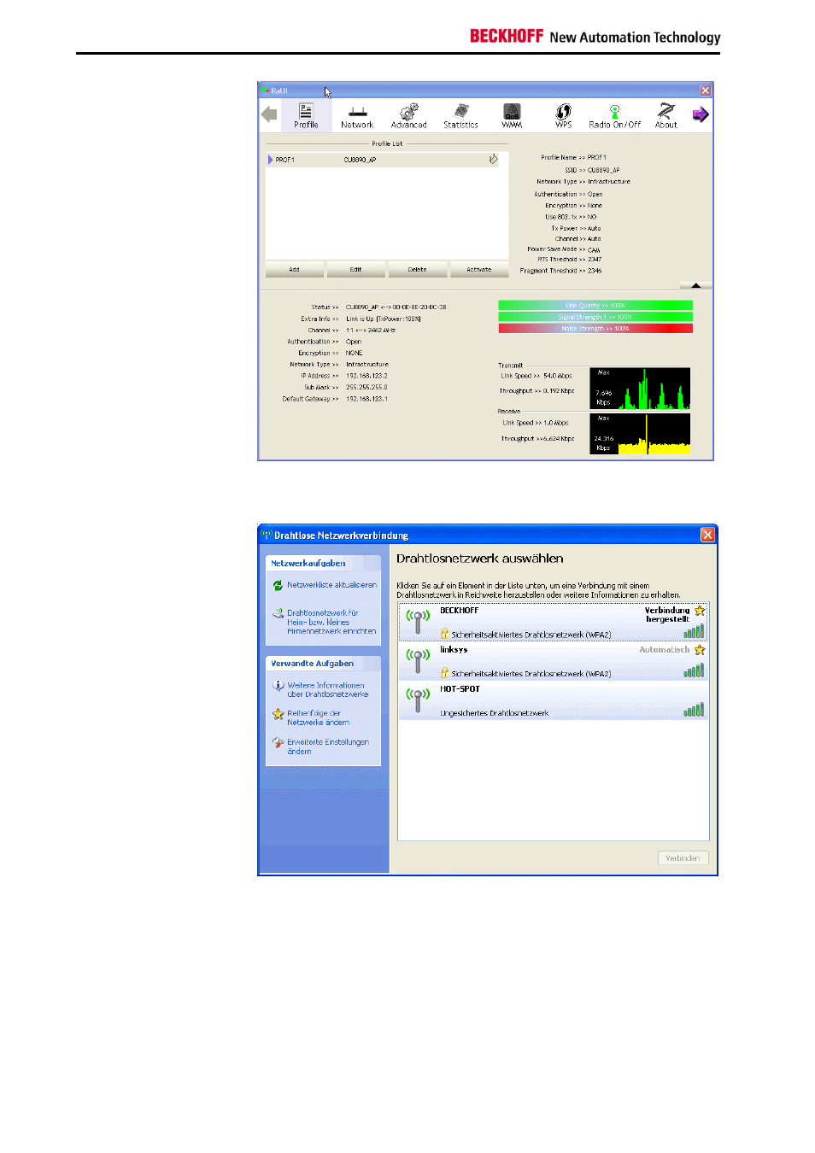The width and height of the screenshot is (815, 1153).
Task: Click Reihenfolge der Netzwerke ändern link
Action: click(x=318, y=717)
